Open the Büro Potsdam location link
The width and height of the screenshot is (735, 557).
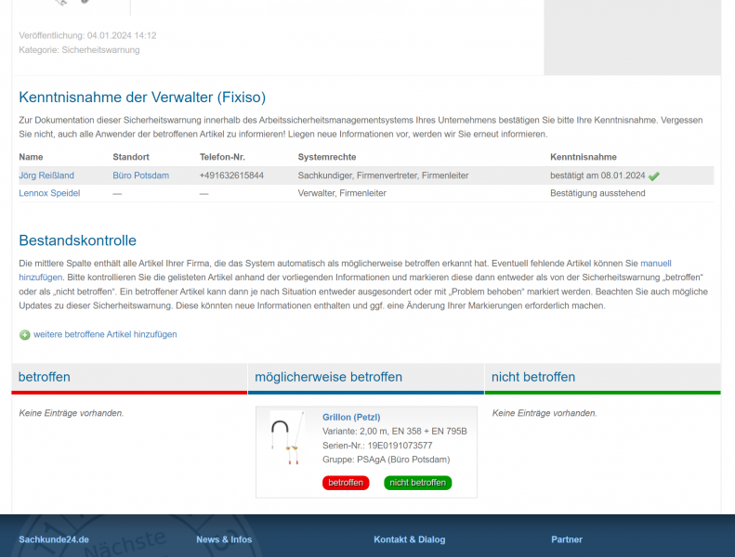(x=140, y=175)
